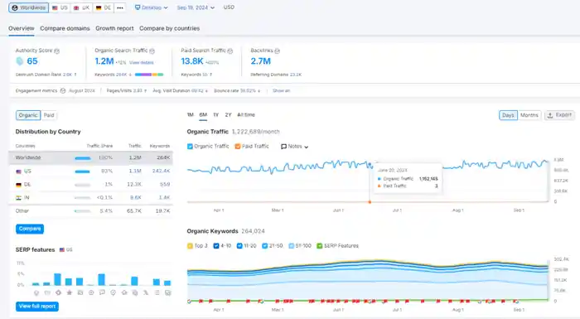Toggle the Top 3 keywords checkbox
Viewport: 580px width, 319px height.
(x=190, y=246)
